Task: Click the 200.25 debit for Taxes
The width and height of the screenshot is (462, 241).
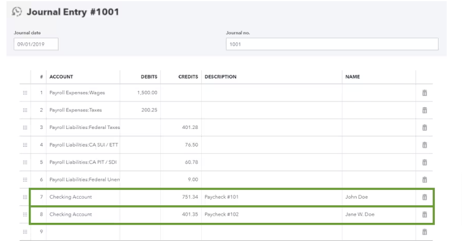Action: click(141, 110)
